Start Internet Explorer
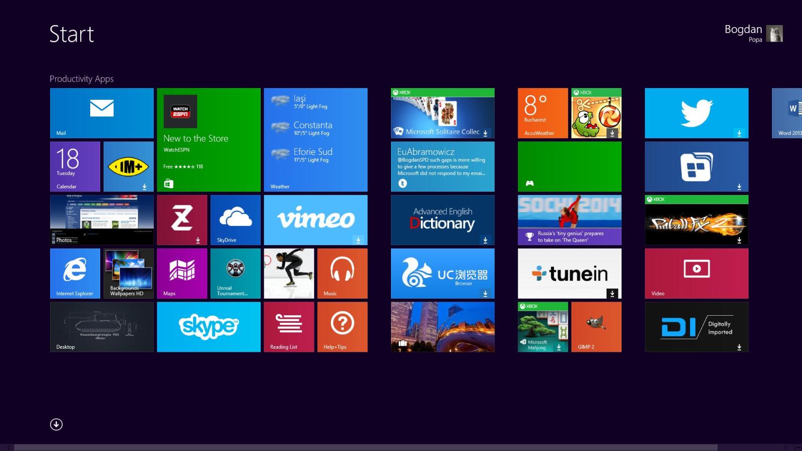Viewport: 802px width, 451px height. pos(75,273)
